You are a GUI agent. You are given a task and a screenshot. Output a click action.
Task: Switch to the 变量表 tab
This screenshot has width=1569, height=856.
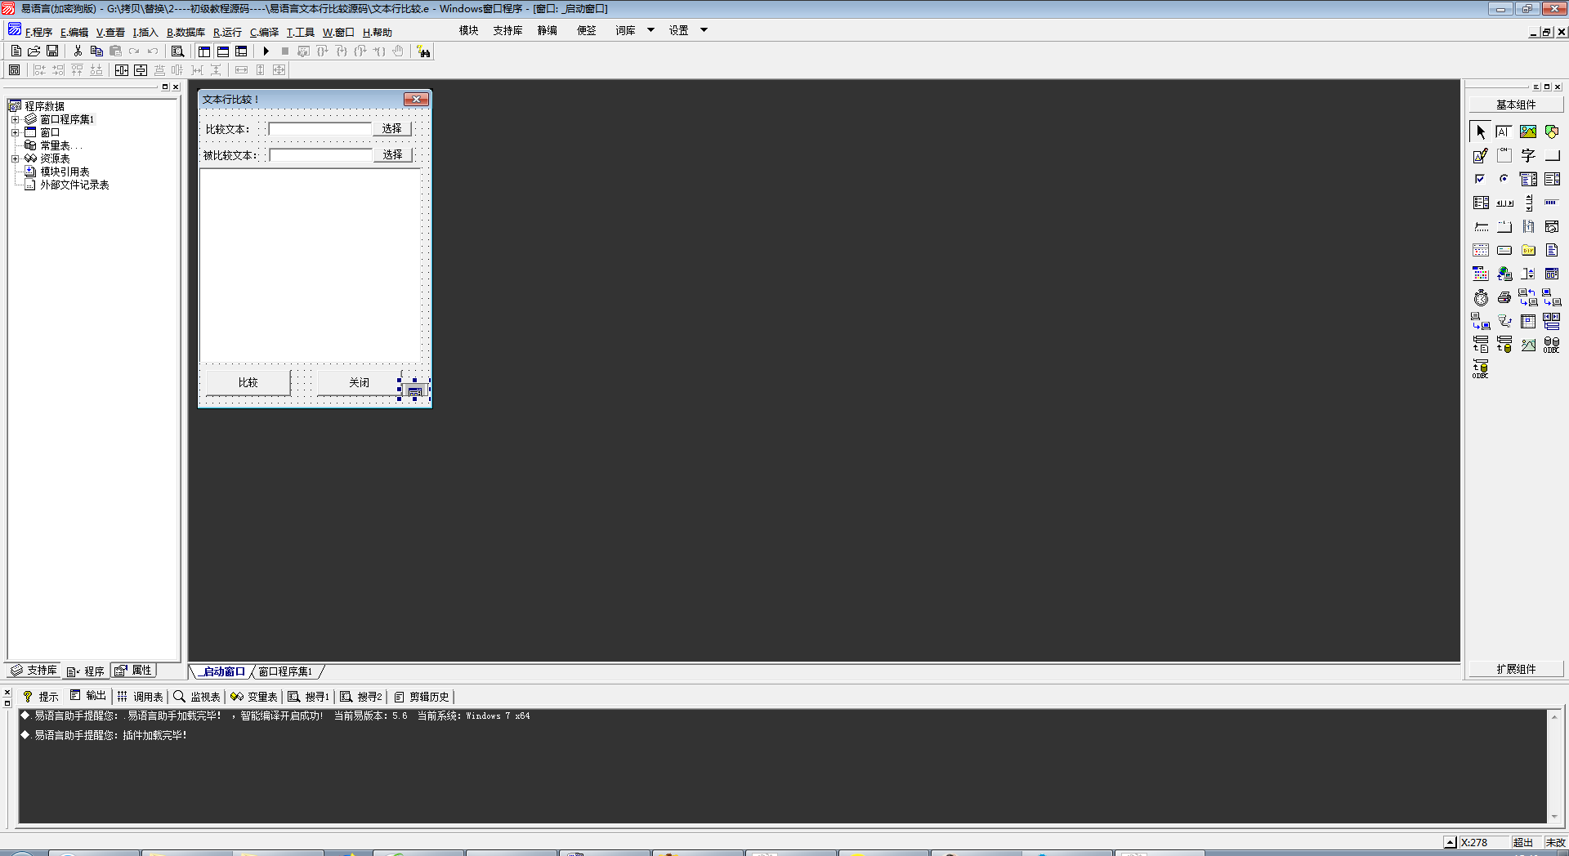tap(254, 697)
